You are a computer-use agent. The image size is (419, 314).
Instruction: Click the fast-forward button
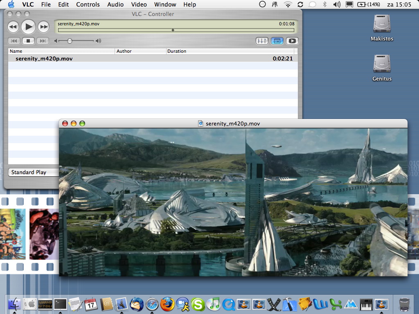point(44,27)
